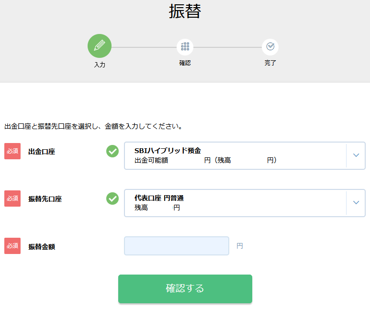
Task: Click the green checkmark beside 出金口座
Action: [112, 151]
